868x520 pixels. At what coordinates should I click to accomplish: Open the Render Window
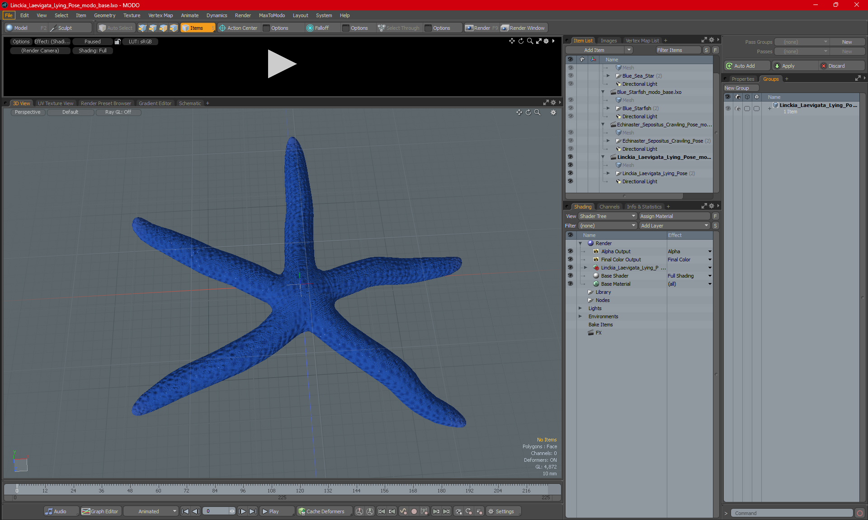pos(523,28)
